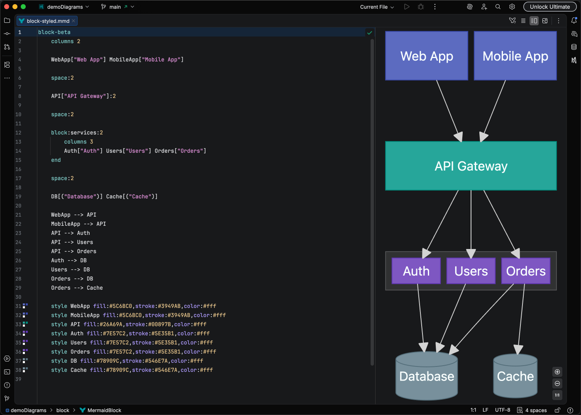Click the 4 spaces indent setting
Image resolution: width=581 pixels, height=415 pixels.
click(535, 410)
